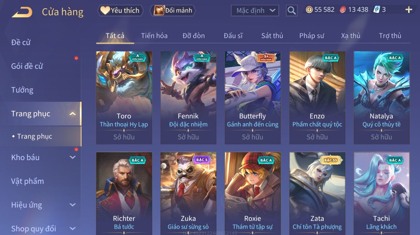The height and width of the screenshot is (235, 420).
Task: Expand the Hiệu ứng sidebar section
Action: click(x=72, y=205)
